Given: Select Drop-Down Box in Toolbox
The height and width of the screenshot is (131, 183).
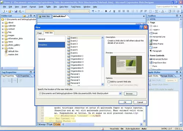Looking at the screenshot, I should coord(158,63).
